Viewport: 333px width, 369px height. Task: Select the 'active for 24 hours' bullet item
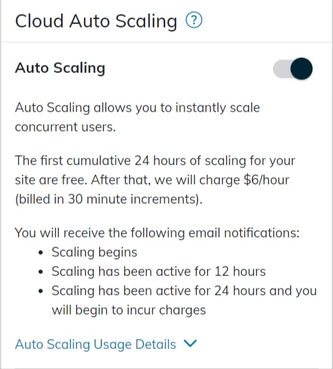click(184, 300)
